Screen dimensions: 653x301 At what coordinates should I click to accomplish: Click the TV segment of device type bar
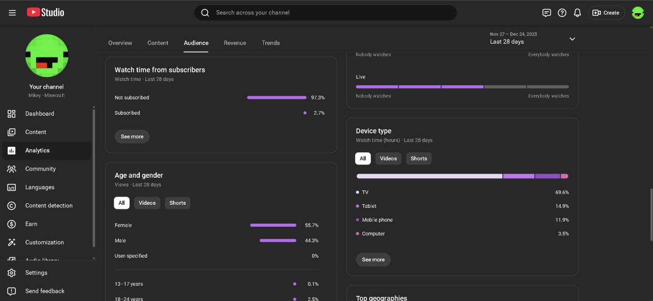coord(429,176)
